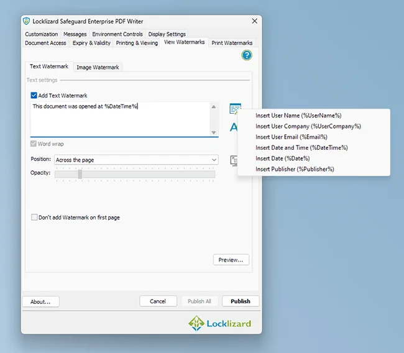Enable Don't add Watermark on first page
404x353 pixels.
tap(34, 218)
